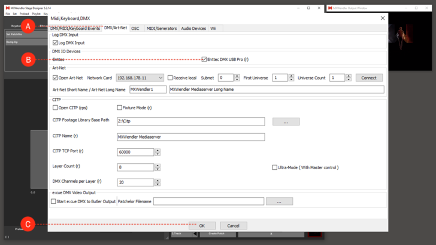Toggle the Open Art-Net checkbox
The image size is (436, 245).
pyautogui.click(x=55, y=78)
